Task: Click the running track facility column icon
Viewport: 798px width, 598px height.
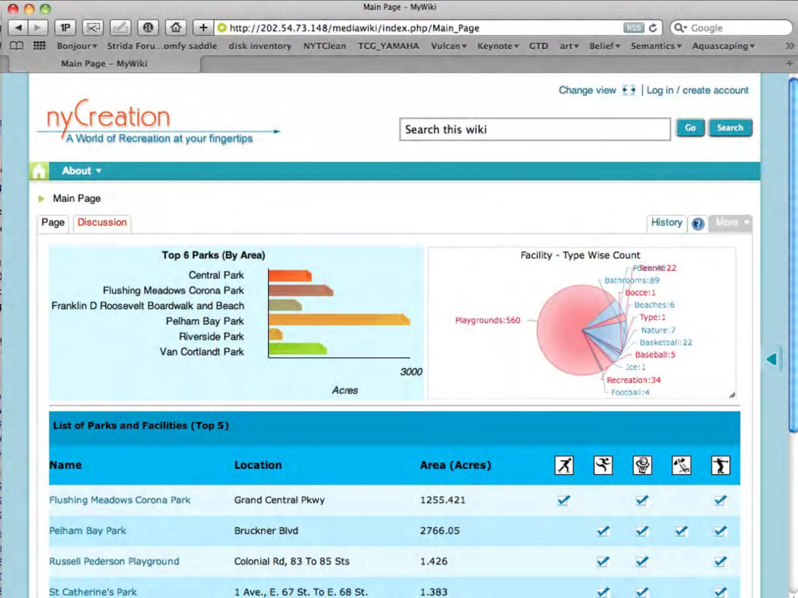Action: pos(603,465)
